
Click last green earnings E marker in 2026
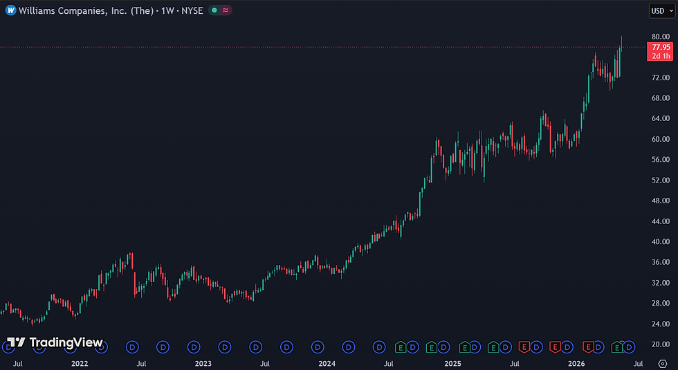pyautogui.click(x=617, y=346)
